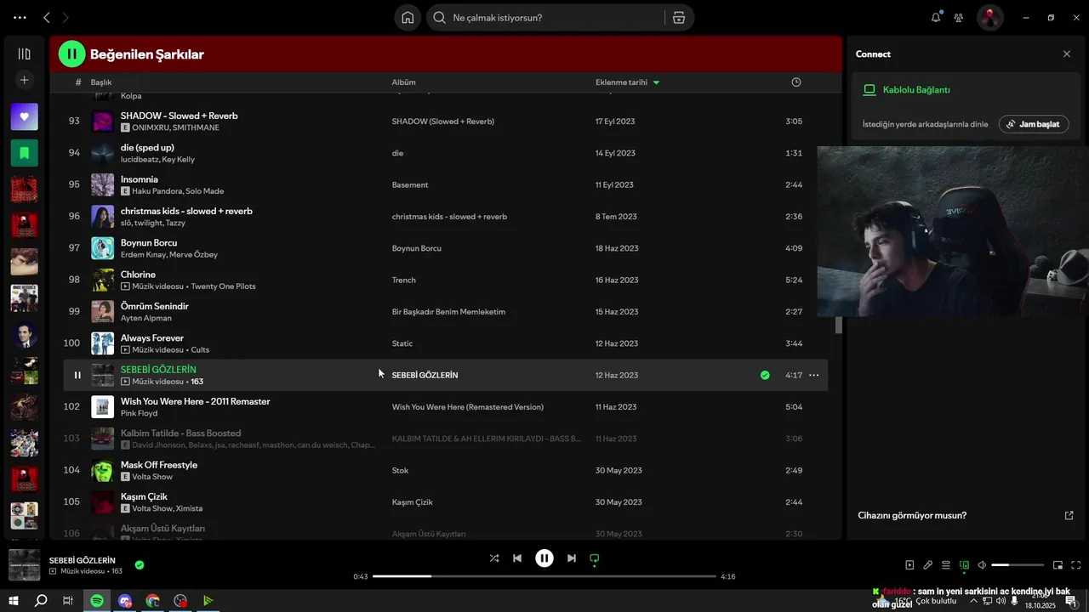Open the Ayten Alpman artist link
This screenshot has width=1089, height=612.
146,318
